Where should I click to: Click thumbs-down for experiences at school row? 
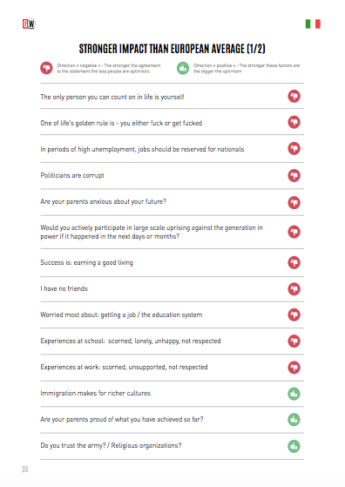point(294,341)
